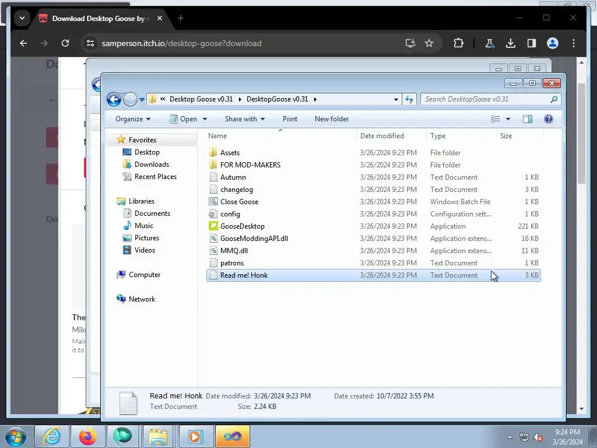Go back in Explorer navigation
The width and height of the screenshot is (597, 448).
pos(114,99)
